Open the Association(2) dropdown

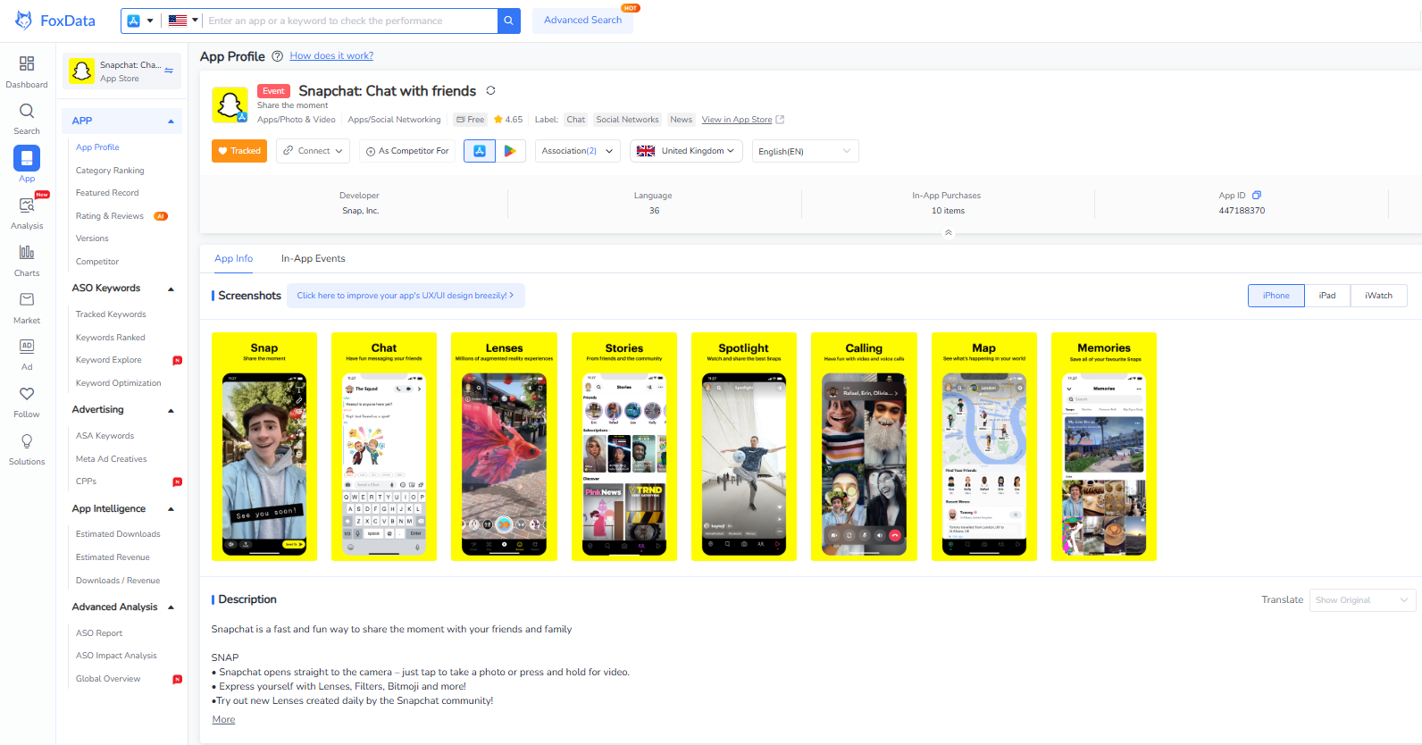pos(579,151)
